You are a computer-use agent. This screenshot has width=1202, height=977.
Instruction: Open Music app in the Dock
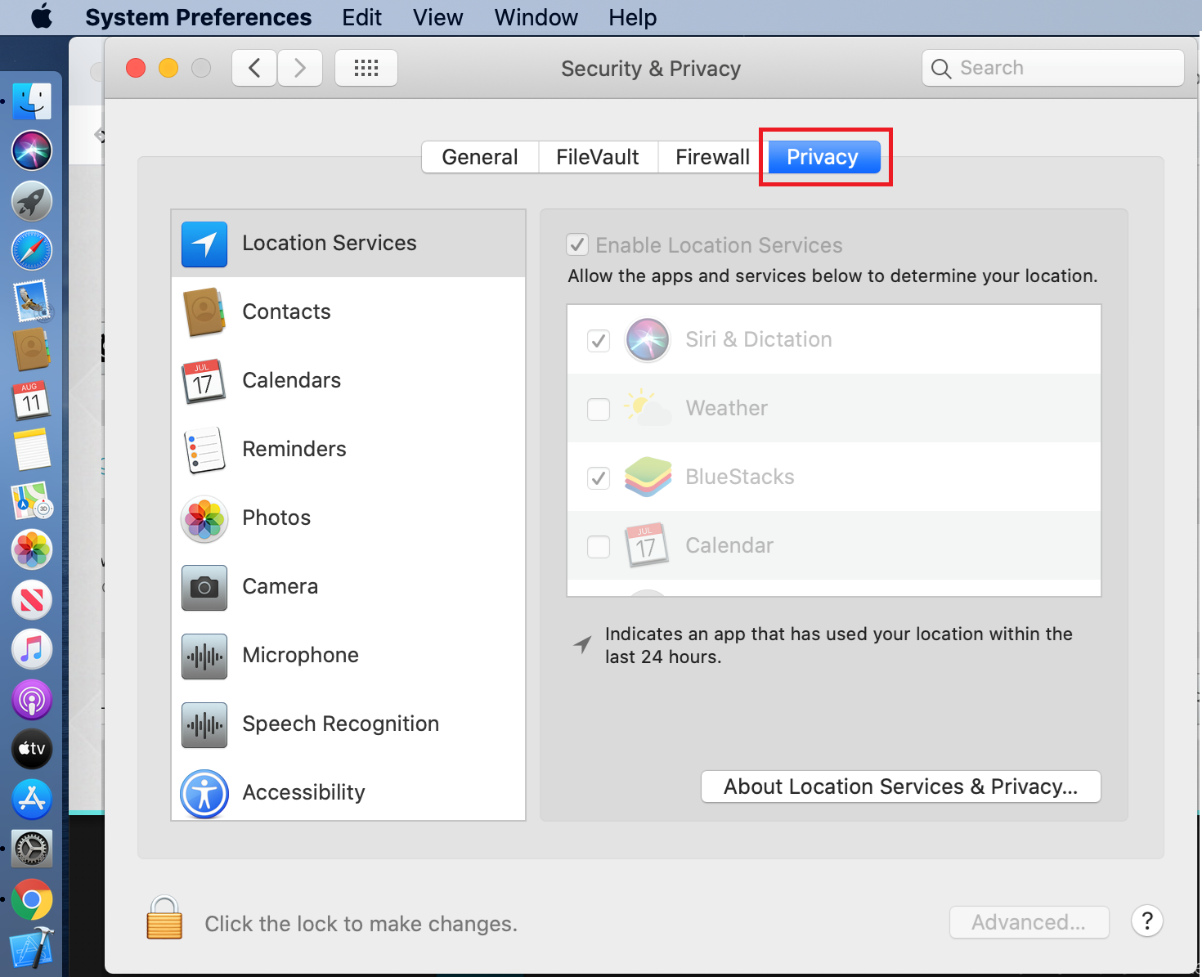click(x=32, y=650)
